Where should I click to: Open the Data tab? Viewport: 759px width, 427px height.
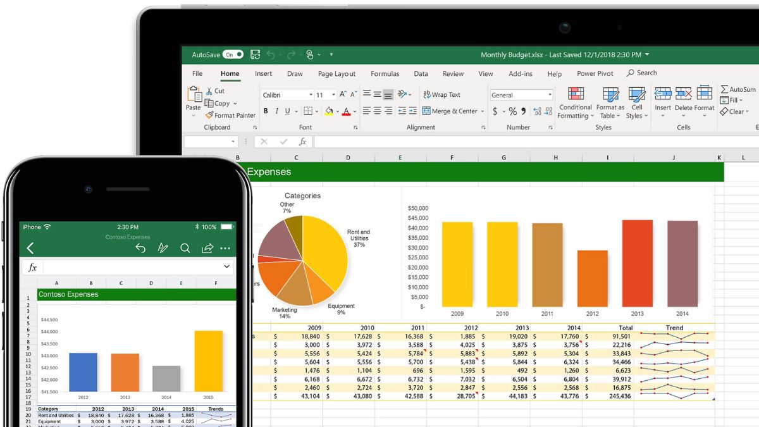tap(421, 73)
